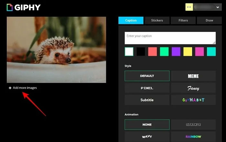Click the GIPHY logo icon
The image size is (226, 142).
[x=10, y=7]
